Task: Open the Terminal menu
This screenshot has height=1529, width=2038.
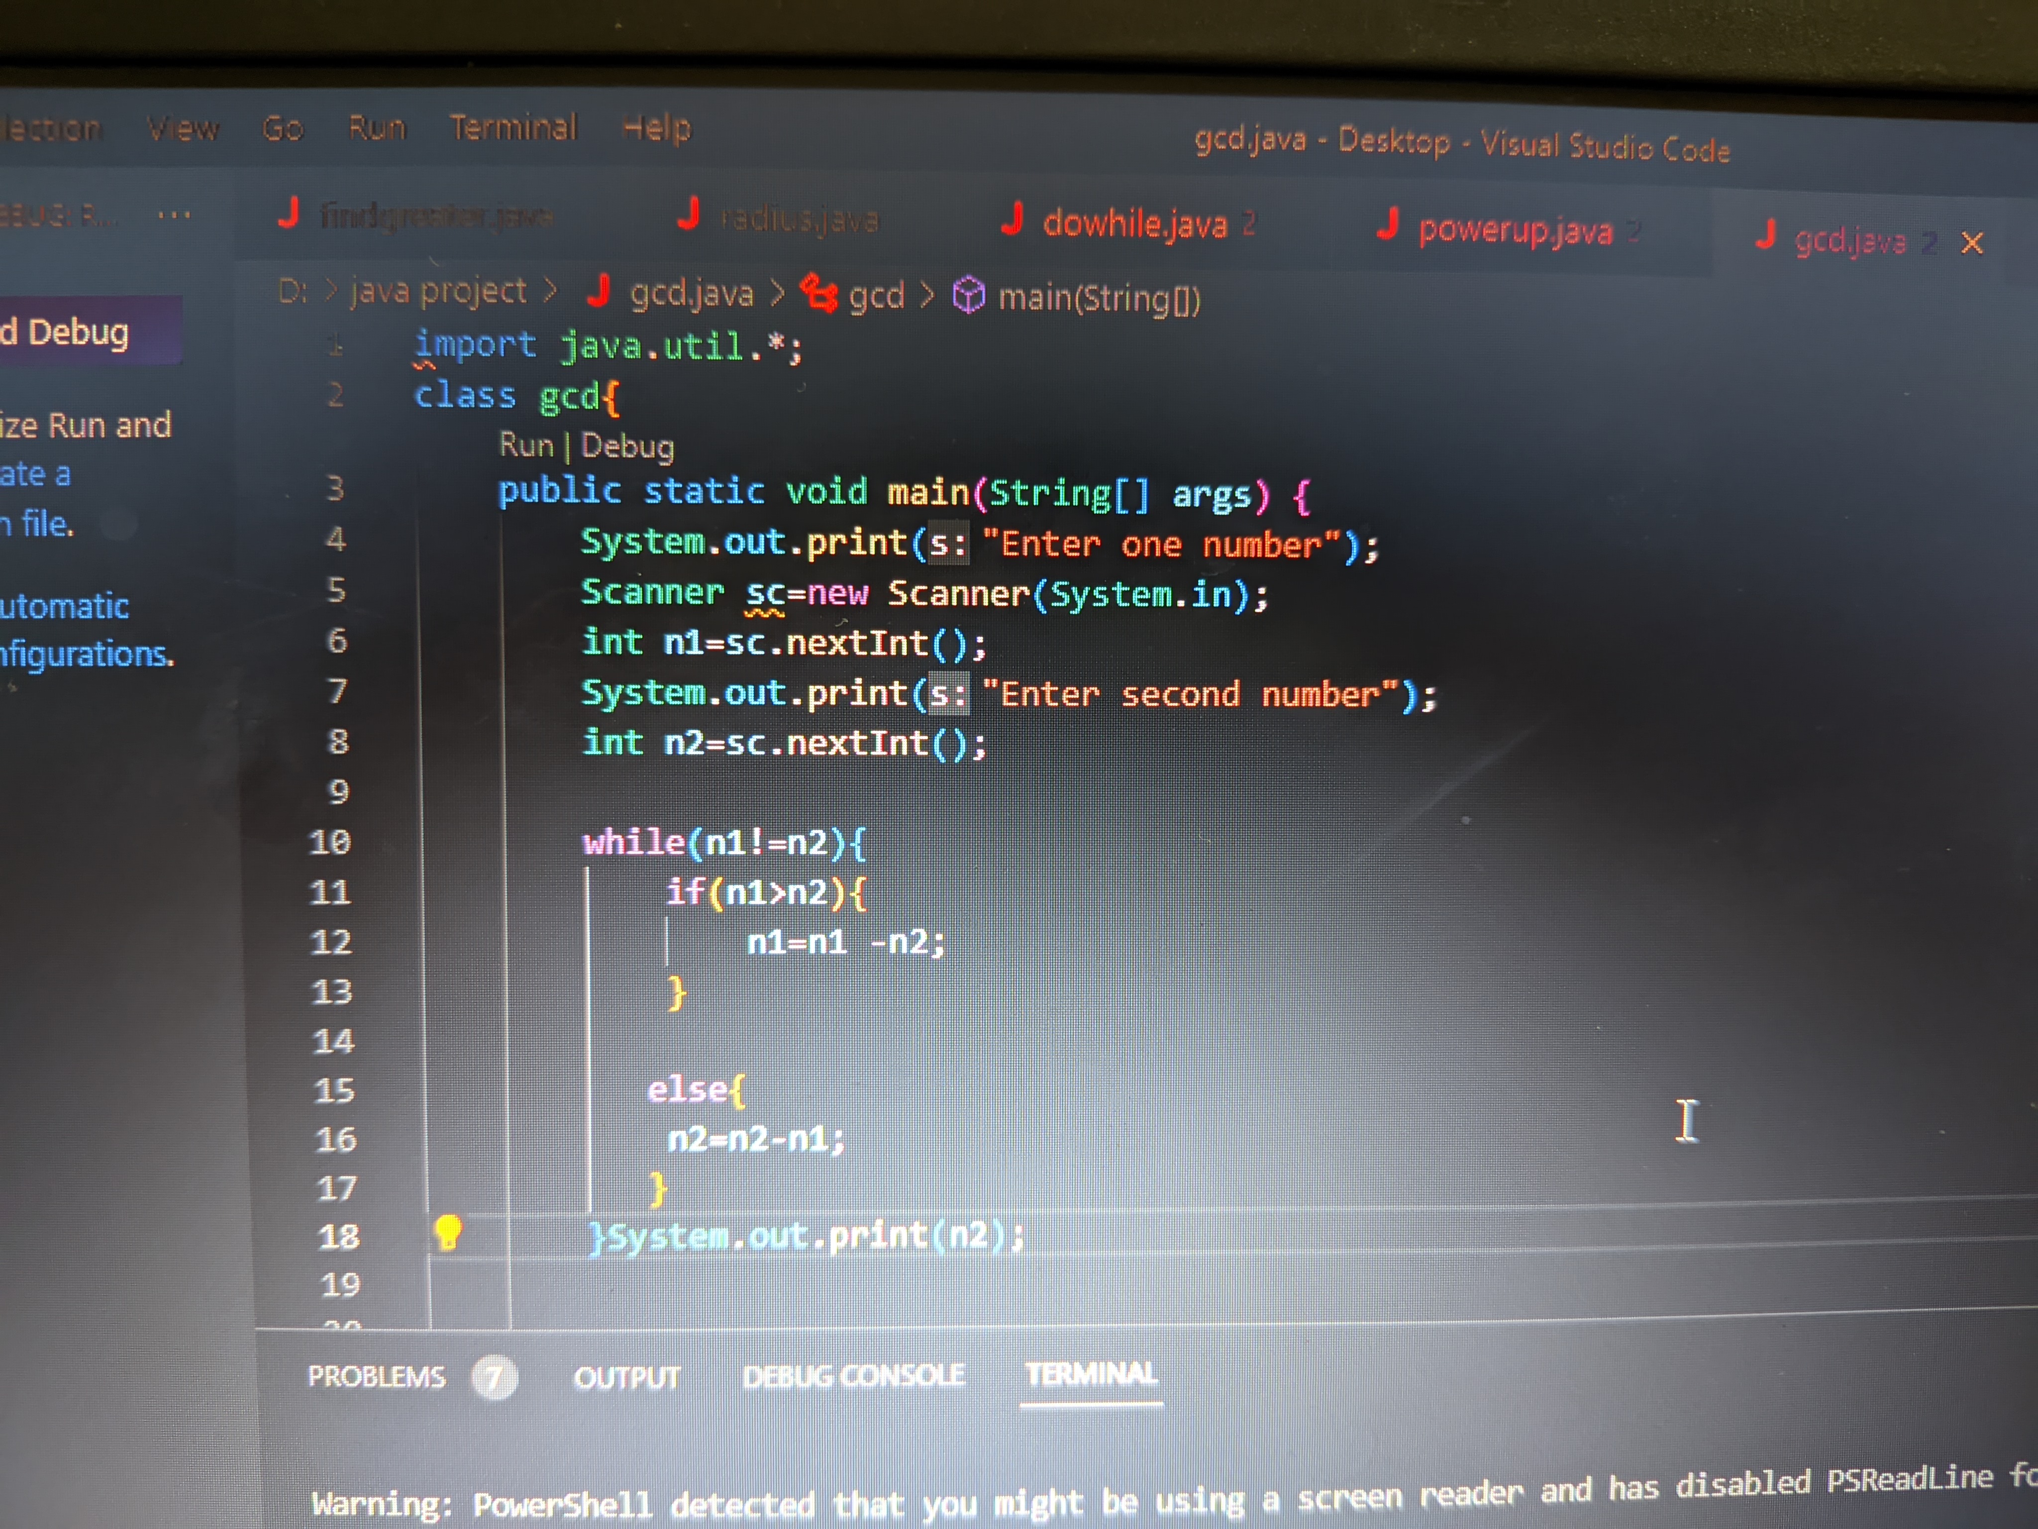Action: (513, 127)
